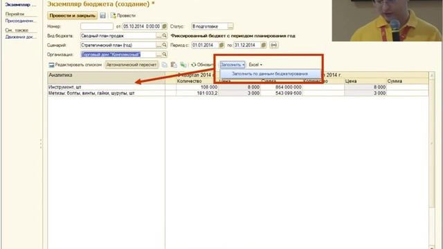Click the document date field 05.10.2014
The height and width of the screenshot is (249, 443).
142,26
